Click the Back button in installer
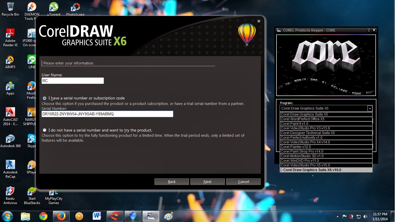This screenshot has width=395, height=222. point(172,182)
